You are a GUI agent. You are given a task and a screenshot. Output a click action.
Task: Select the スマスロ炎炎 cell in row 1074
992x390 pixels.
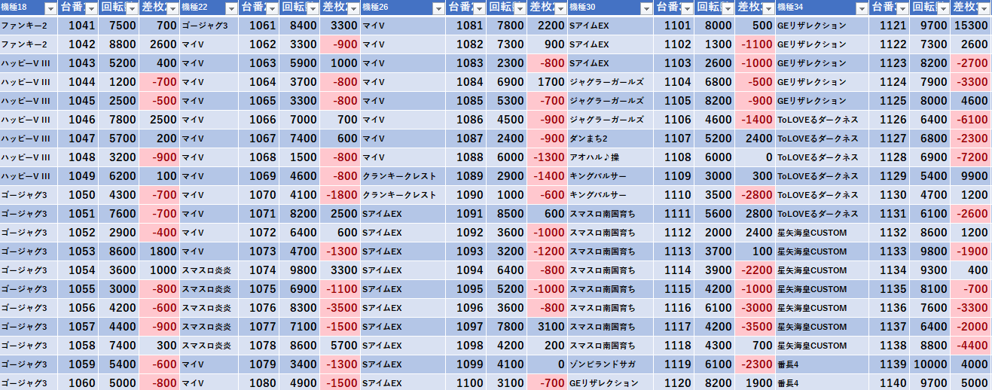click(x=209, y=270)
